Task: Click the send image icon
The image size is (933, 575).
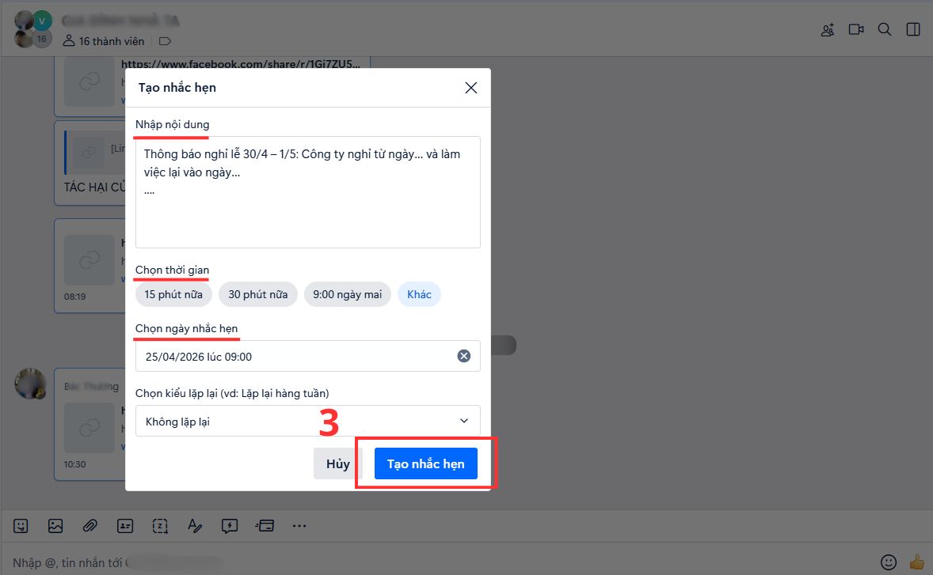Action: pyautogui.click(x=55, y=525)
